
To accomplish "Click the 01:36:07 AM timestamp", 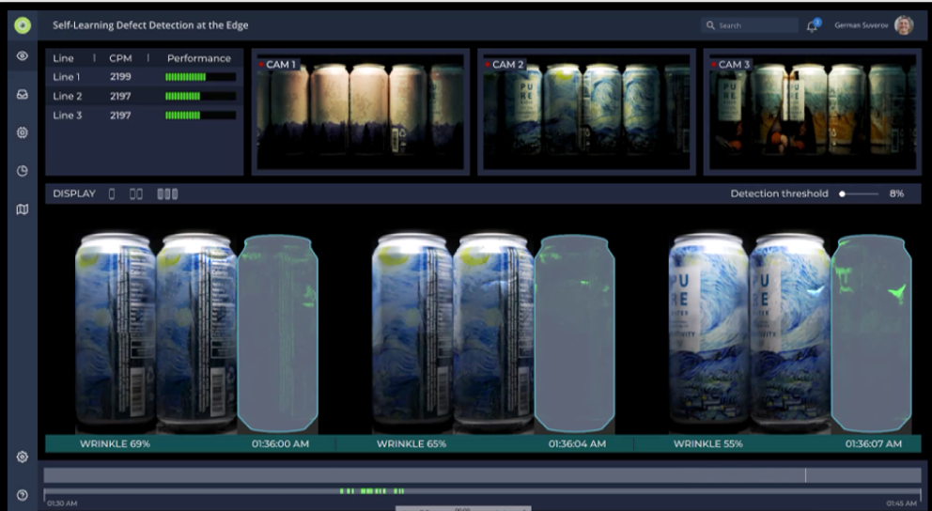I will [874, 444].
